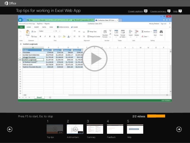Select the Sheet1 worksheet tab

pos(39,97)
